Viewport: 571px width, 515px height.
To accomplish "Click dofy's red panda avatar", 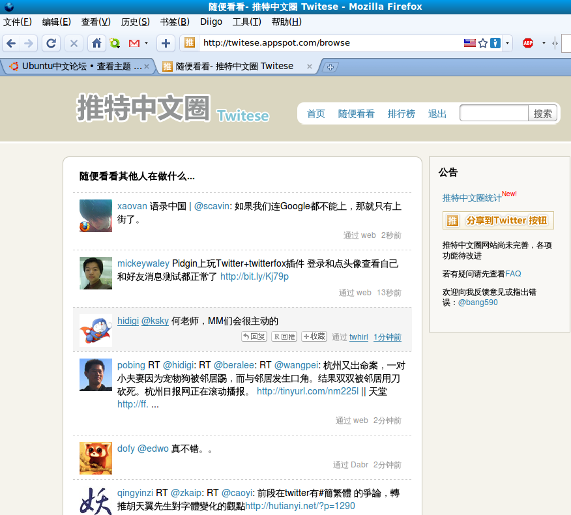I will click(x=96, y=458).
